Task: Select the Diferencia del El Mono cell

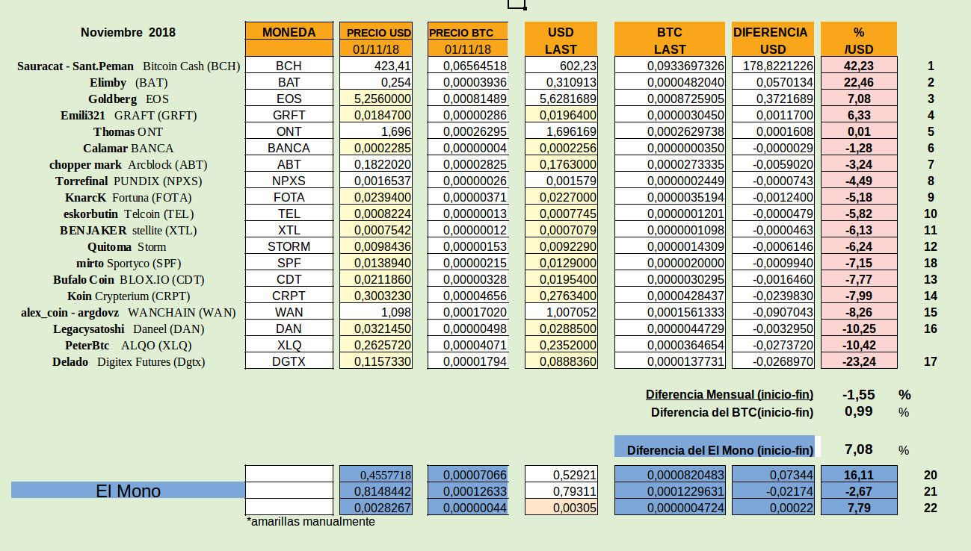Action: point(716,446)
